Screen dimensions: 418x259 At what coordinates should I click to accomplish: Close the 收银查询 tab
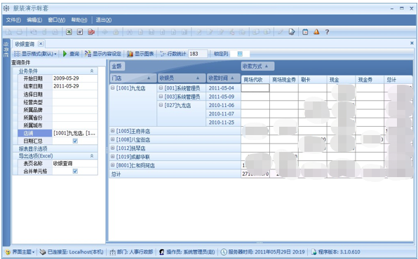click(41, 43)
